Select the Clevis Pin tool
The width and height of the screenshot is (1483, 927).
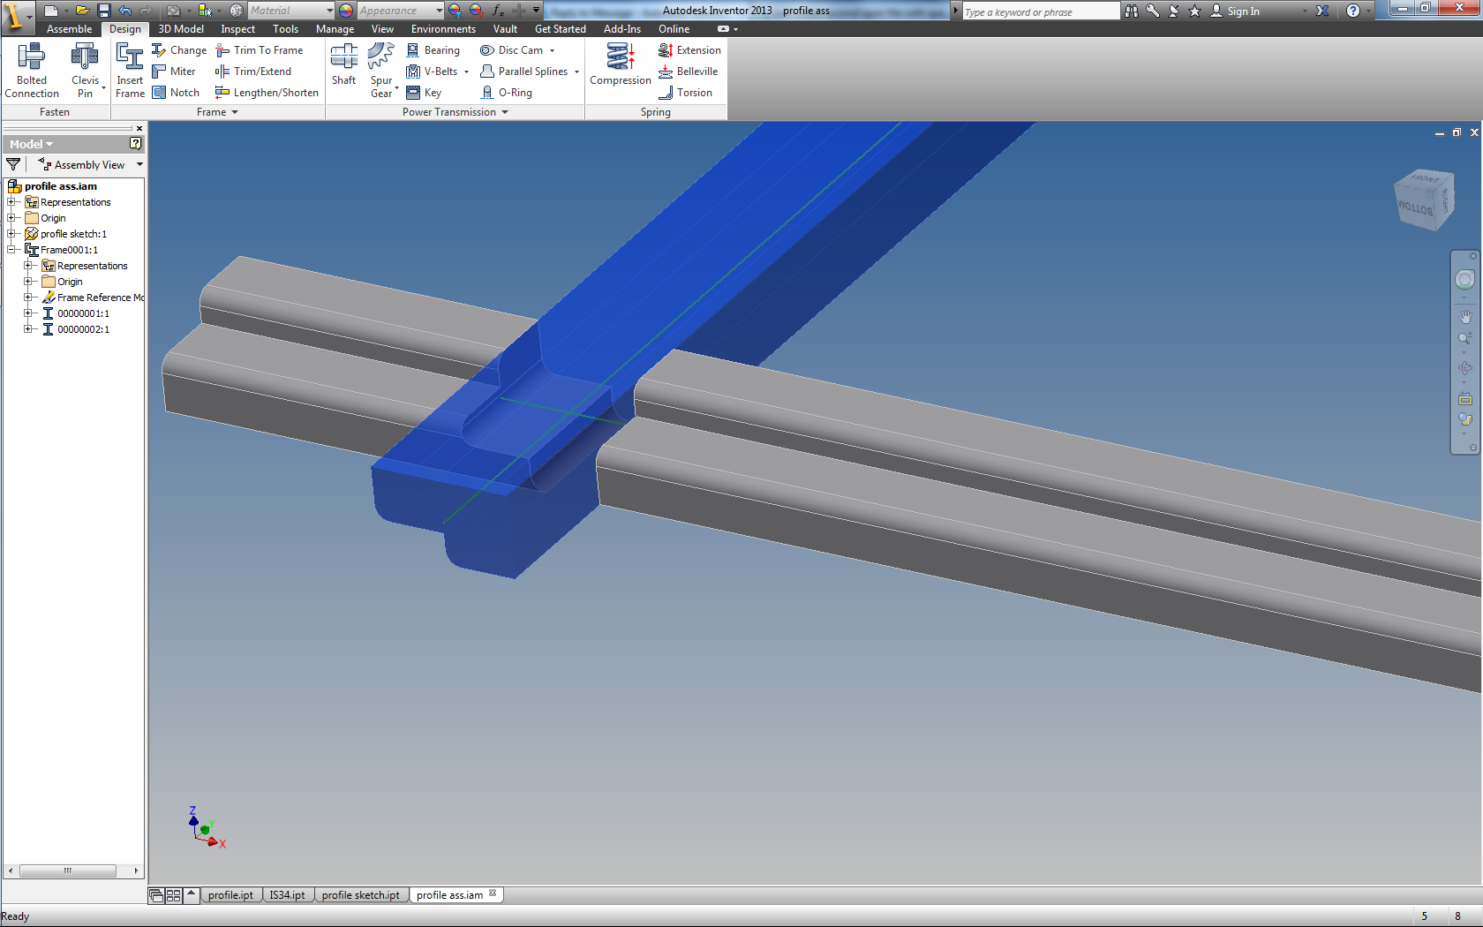(85, 71)
